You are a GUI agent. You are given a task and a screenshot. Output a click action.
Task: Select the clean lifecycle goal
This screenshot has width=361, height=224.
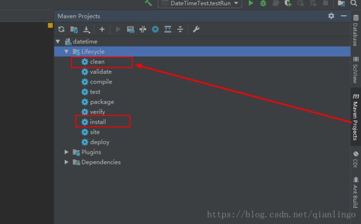pos(97,62)
